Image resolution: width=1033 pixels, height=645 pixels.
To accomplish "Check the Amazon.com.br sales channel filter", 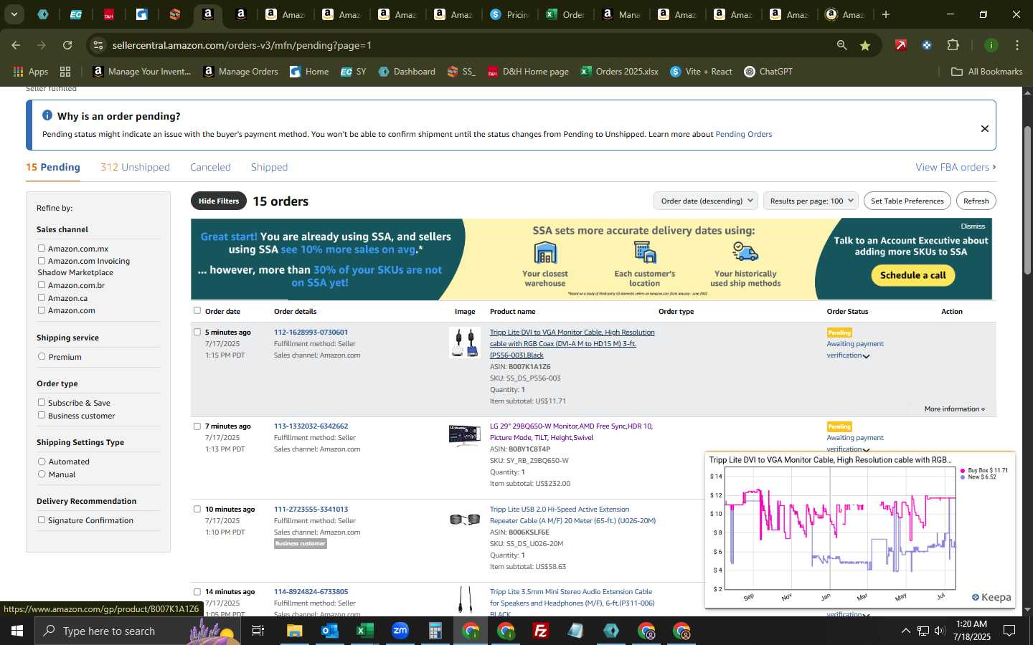I will (42, 285).
